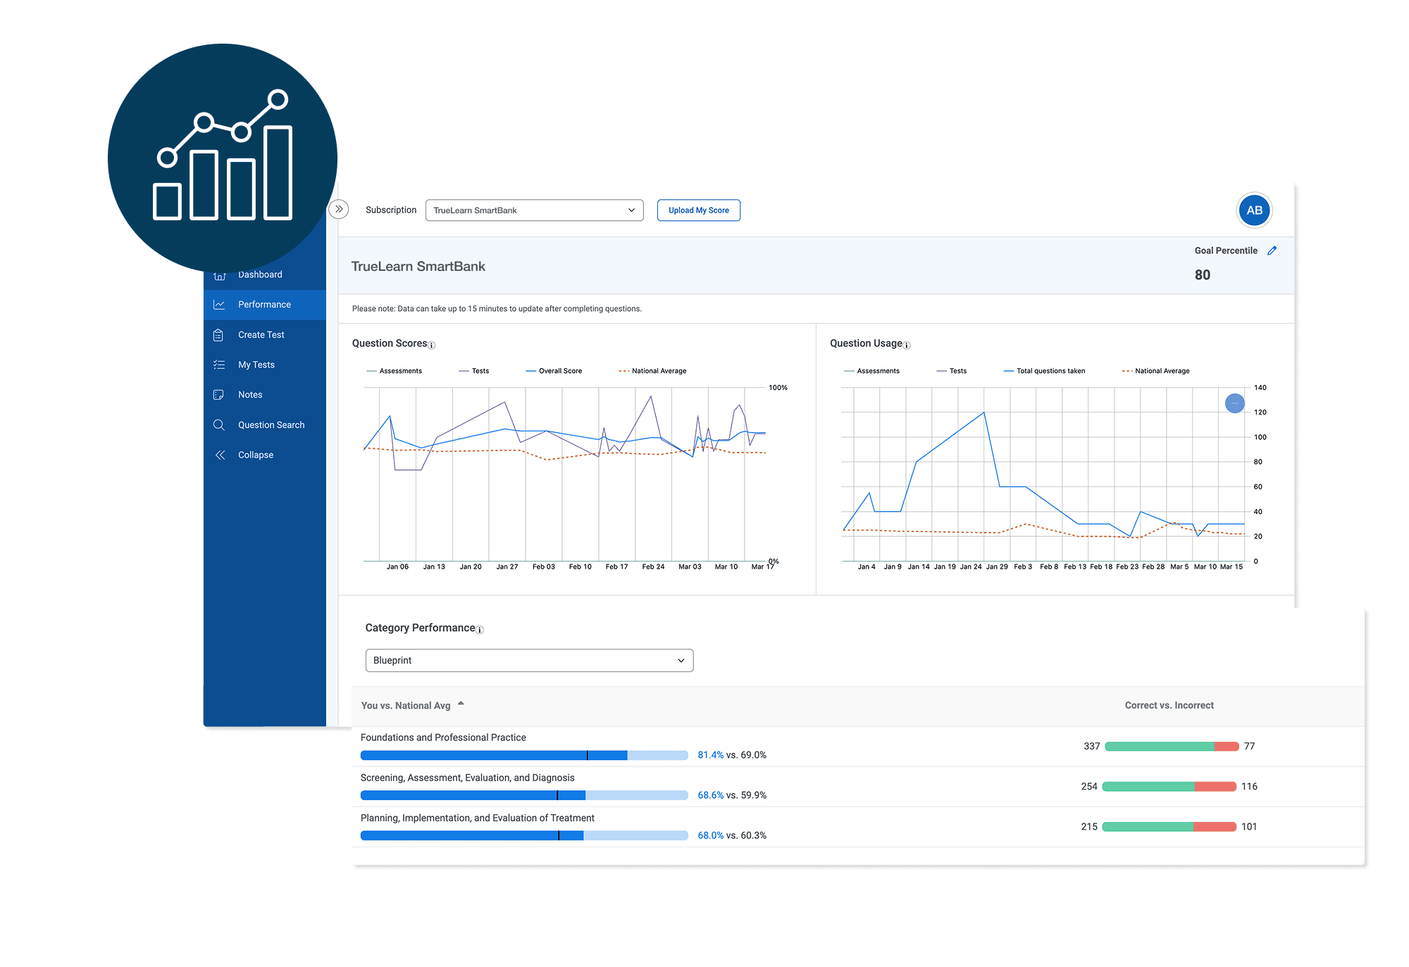Screen dimensions: 1409x967
Task: Click the 68.0% score value
Action: [710, 835]
